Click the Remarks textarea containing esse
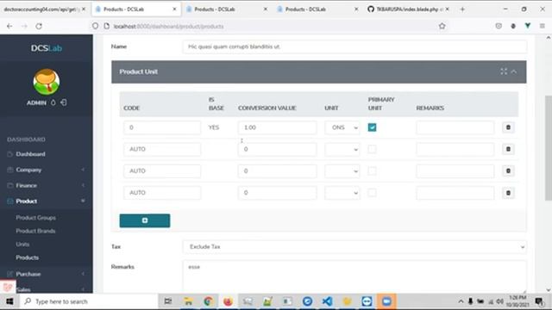552x310 pixels. [354, 276]
